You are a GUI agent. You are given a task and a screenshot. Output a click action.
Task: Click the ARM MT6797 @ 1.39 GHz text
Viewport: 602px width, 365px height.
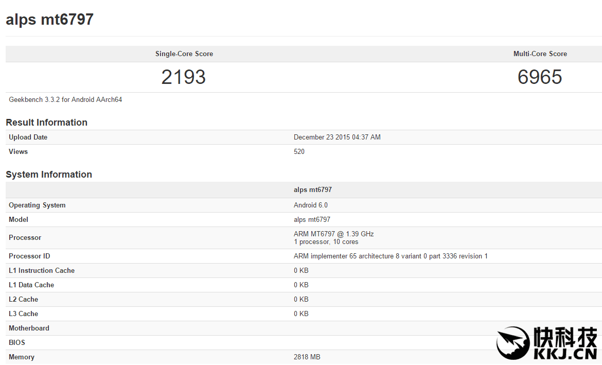coord(333,234)
